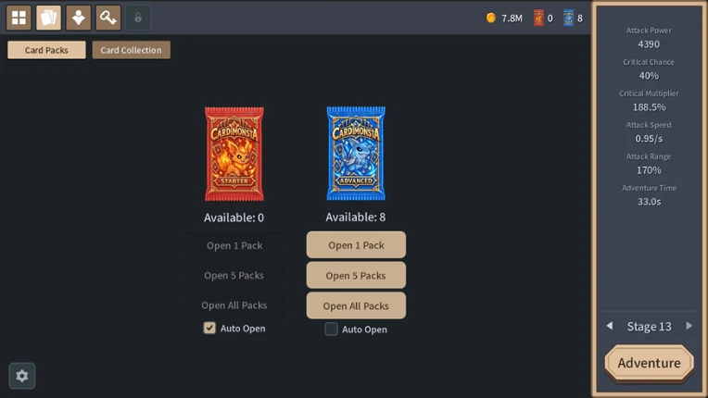The height and width of the screenshot is (398, 708).
Task: Open 1 Pack of Advanced
Action: tap(356, 244)
